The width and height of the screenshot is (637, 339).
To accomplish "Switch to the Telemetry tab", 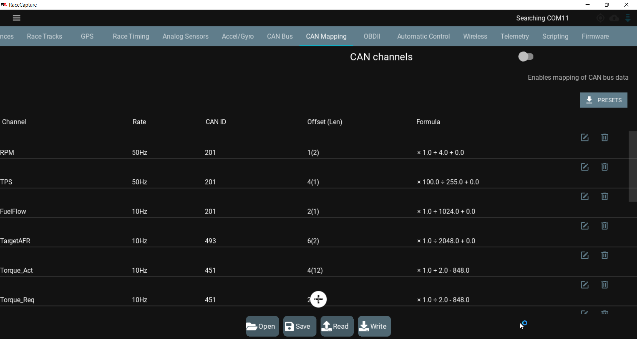I will pos(515,36).
